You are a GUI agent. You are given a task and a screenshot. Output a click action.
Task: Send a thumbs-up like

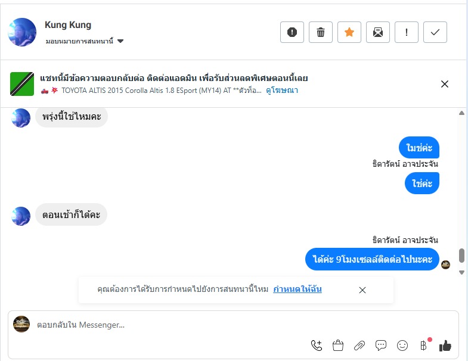445,346
